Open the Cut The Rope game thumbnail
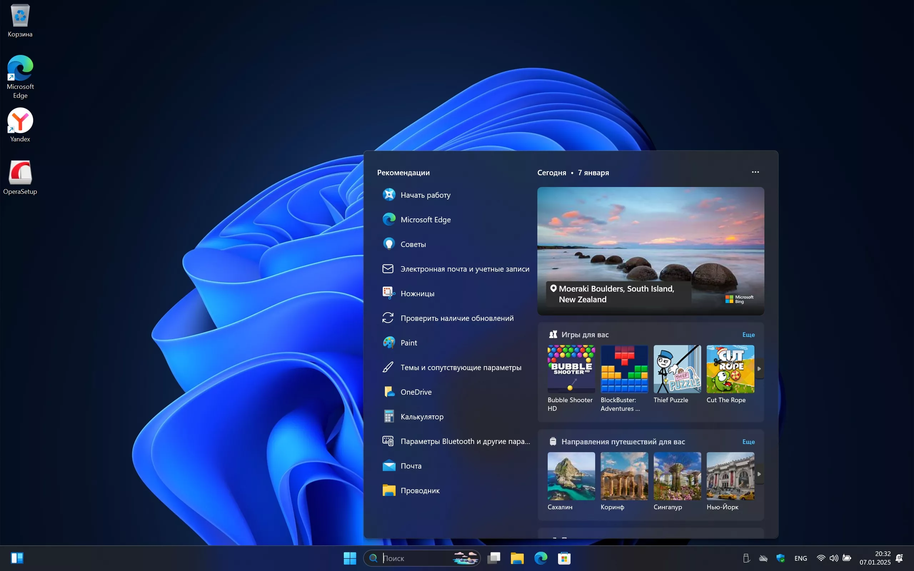Screen dimensions: 914x571 point(730,369)
